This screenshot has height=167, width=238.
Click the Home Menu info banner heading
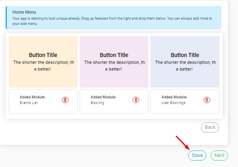pos(24,12)
